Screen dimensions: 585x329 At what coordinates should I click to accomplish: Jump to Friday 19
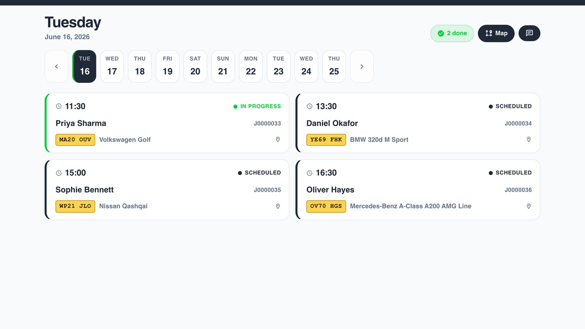[168, 66]
